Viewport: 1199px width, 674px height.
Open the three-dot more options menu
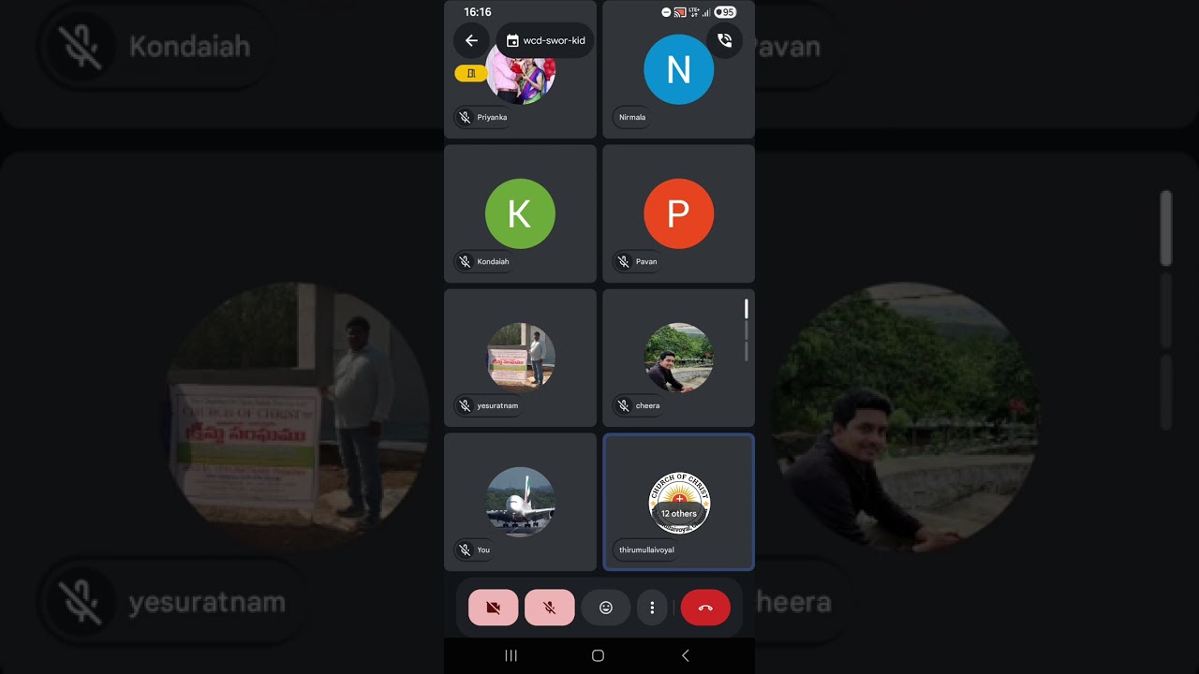652,608
